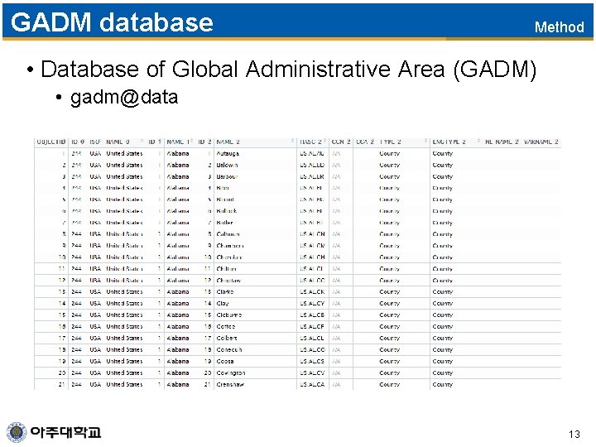Select the 'Coffee' county cell
This screenshot has height=447, width=596.
click(x=226, y=326)
